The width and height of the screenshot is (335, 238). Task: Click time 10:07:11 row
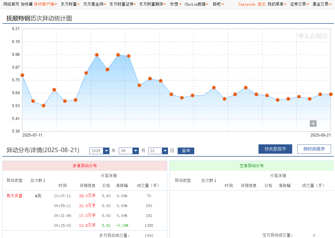(x=63, y=196)
